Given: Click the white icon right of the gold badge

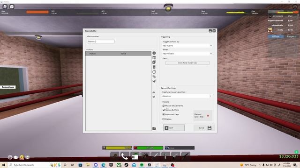Looking at the screenshot, I should point(28,157).
